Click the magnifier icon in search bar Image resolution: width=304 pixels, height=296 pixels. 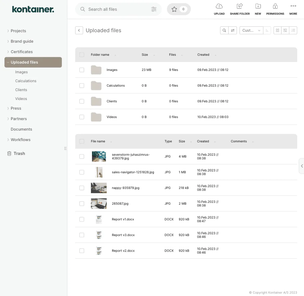point(83,9)
